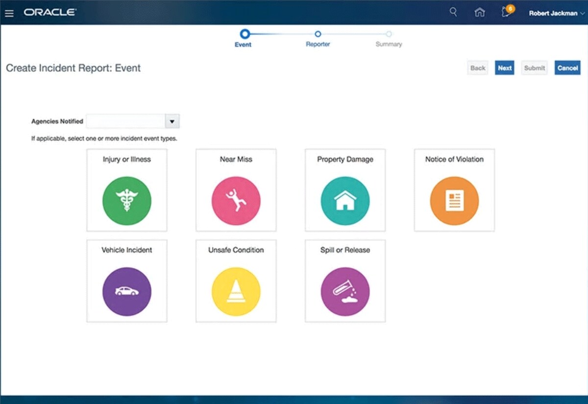Click the "Create Incident Report: Event" heading
588x404 pixels.
pos(73,68)
